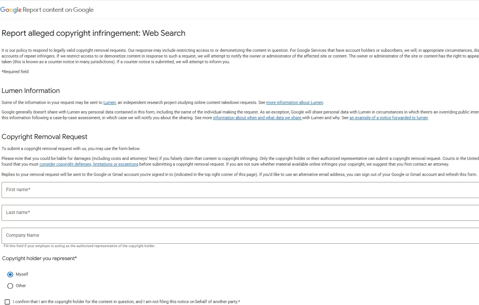
Task: Click Report content on Google header title
Action: 58,10
